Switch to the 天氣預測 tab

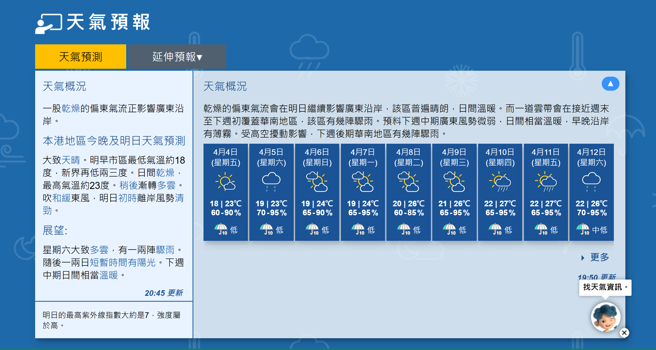[80, 56]
